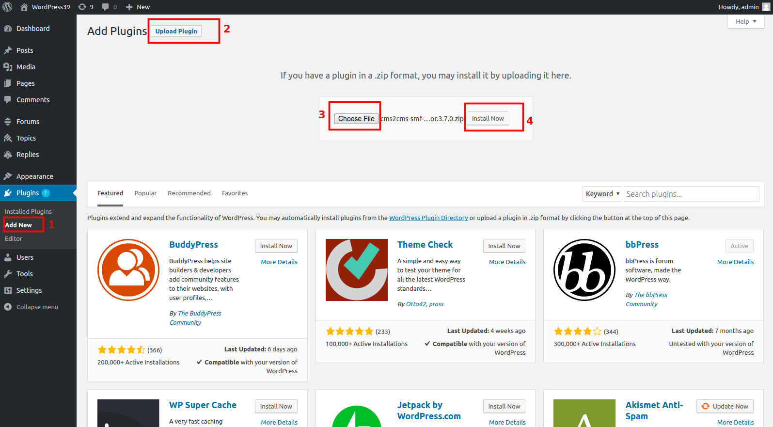
Task: Click the Theme Check plugin title
Action: pos(425,244)
